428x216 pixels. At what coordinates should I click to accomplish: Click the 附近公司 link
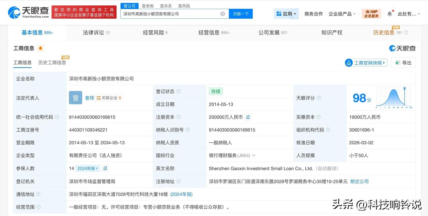pyautogui.click(x=359, y=181)
